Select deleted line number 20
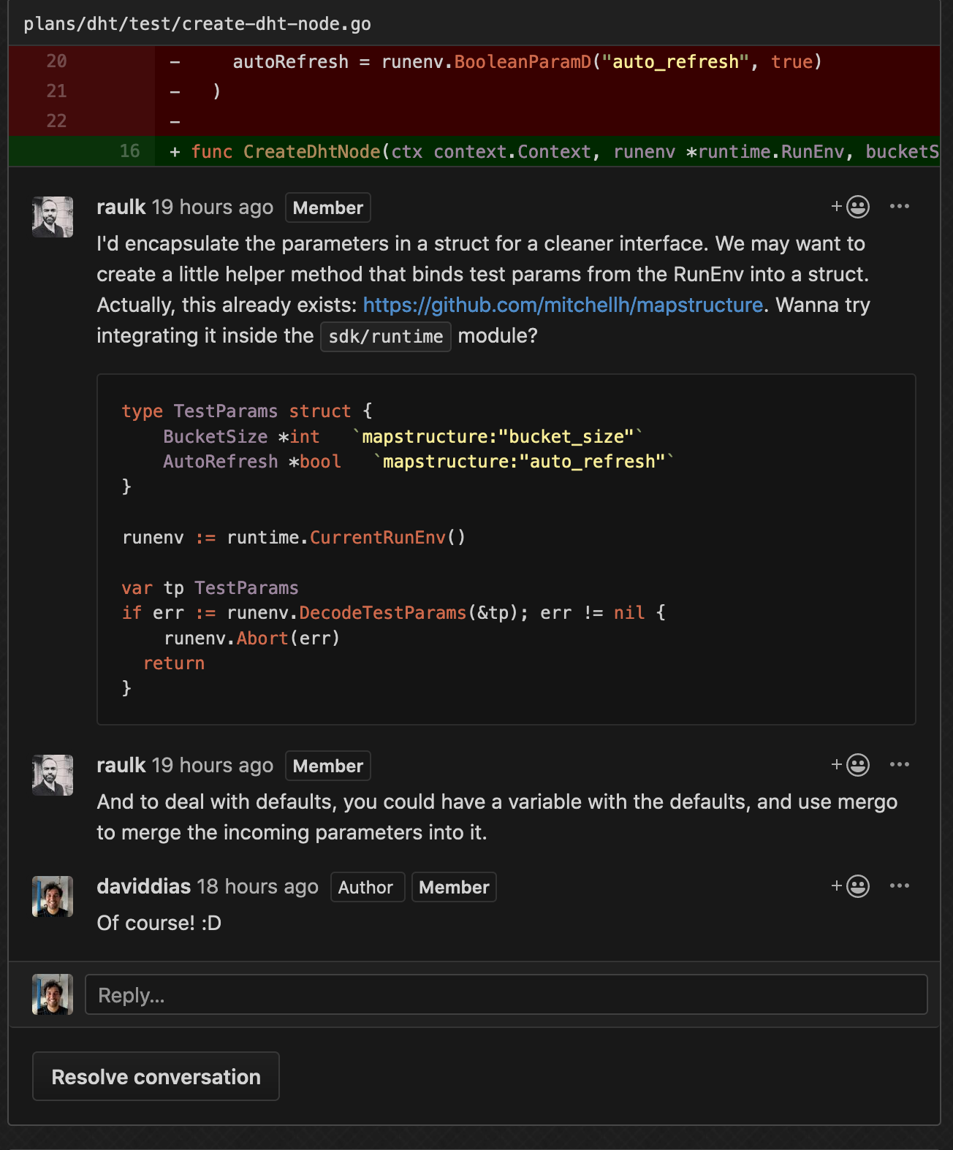The height and width of the screenshot is (1150, 953). pos(57,61)
